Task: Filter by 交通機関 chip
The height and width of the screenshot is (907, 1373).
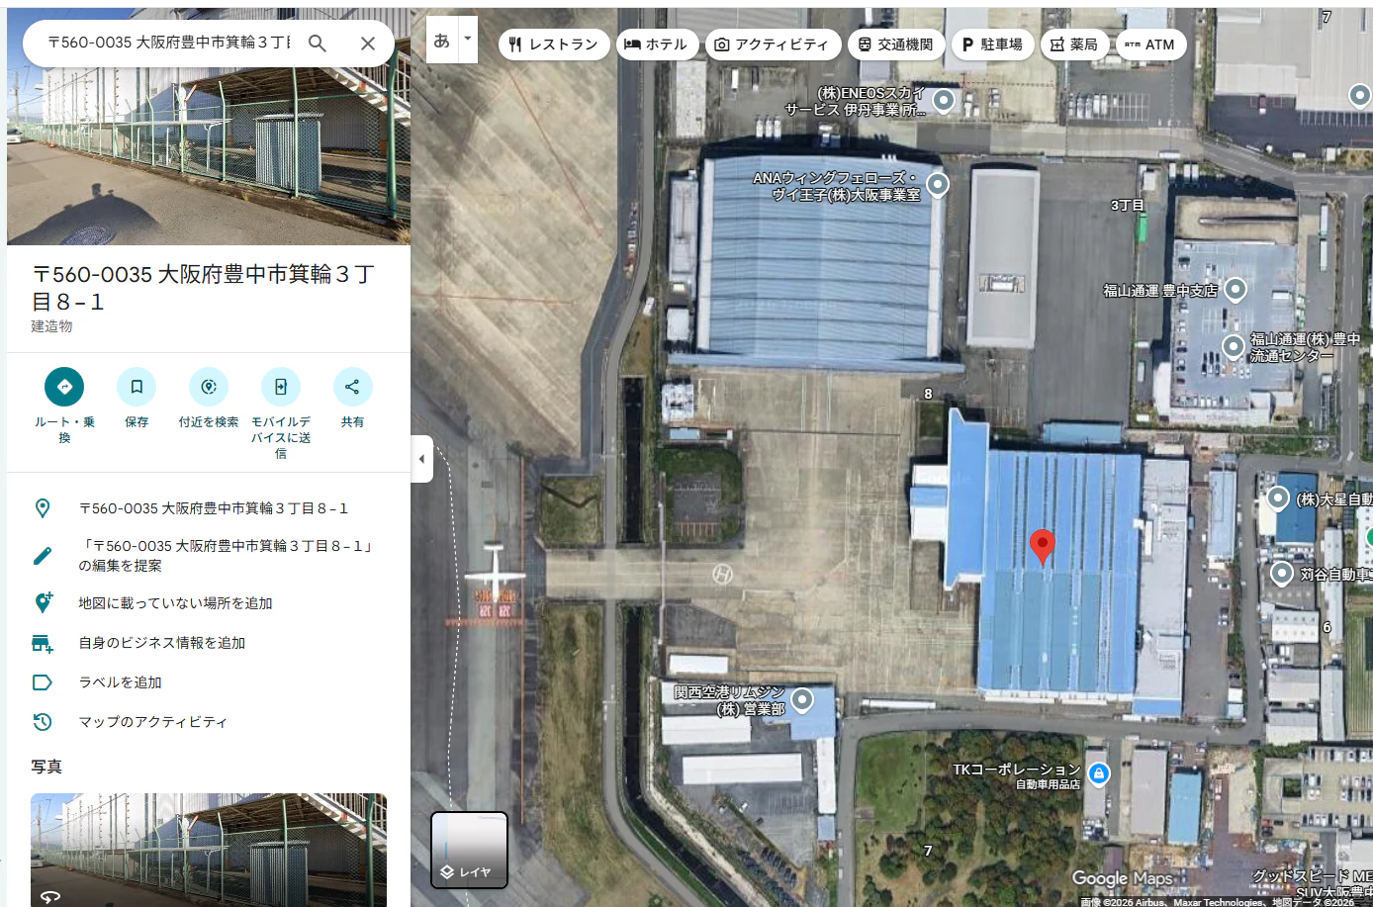Action: click(895, 45)
